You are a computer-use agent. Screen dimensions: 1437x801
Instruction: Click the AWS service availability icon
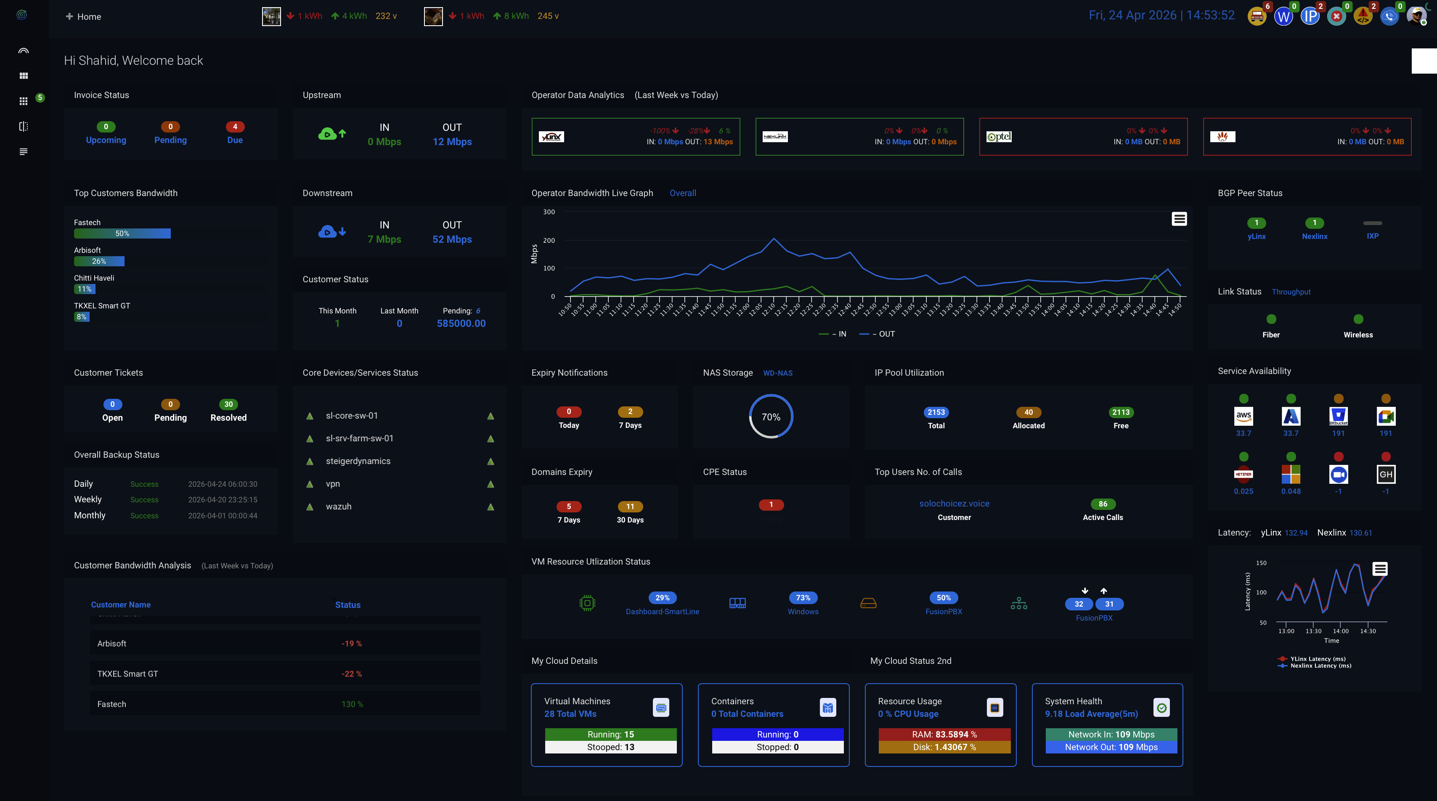(x=1243, y=416)
